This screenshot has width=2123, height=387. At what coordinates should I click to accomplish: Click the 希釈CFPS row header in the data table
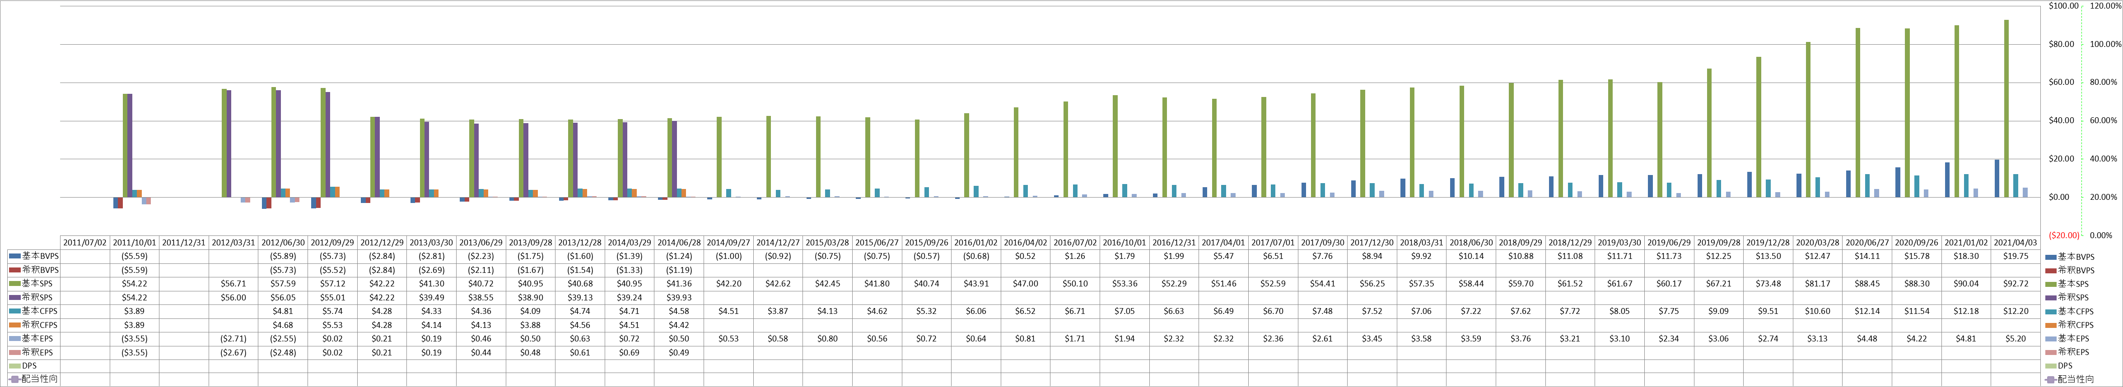[34, 325]
